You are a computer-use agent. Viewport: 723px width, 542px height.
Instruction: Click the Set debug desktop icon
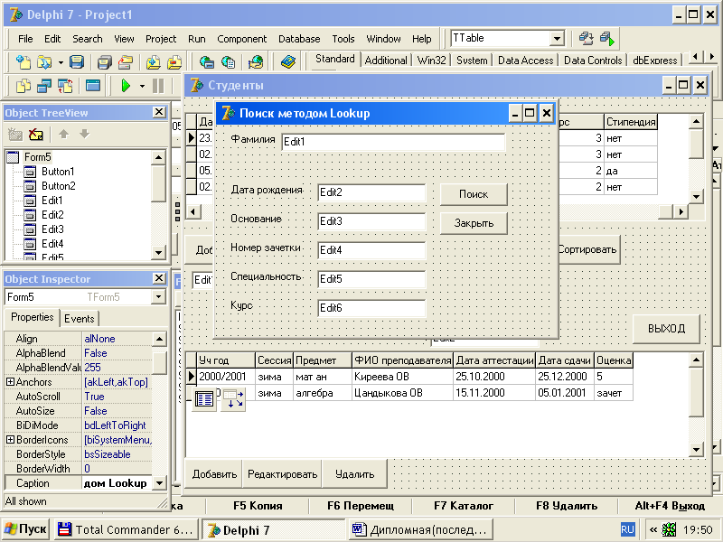pyautogui.click(x=607, y=39)
